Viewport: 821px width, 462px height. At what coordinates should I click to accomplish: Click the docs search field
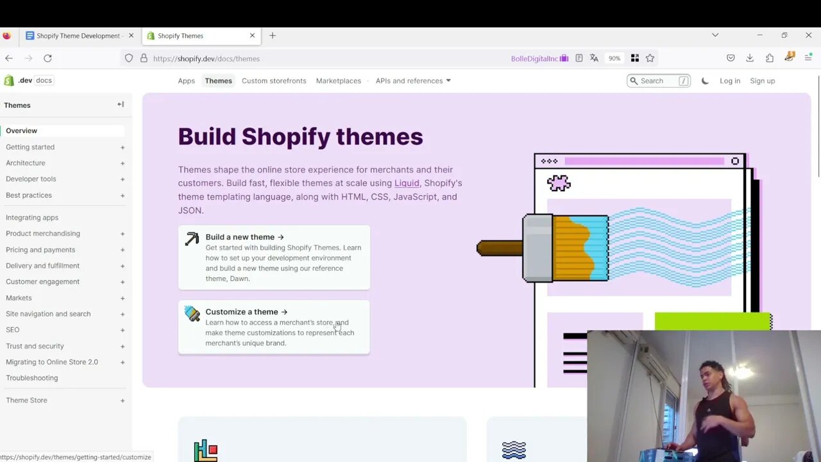click(x=658, y=81)
